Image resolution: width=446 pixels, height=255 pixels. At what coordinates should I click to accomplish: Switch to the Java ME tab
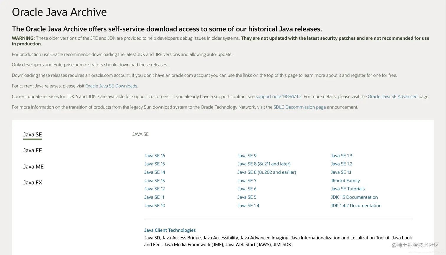coord(33,167)
